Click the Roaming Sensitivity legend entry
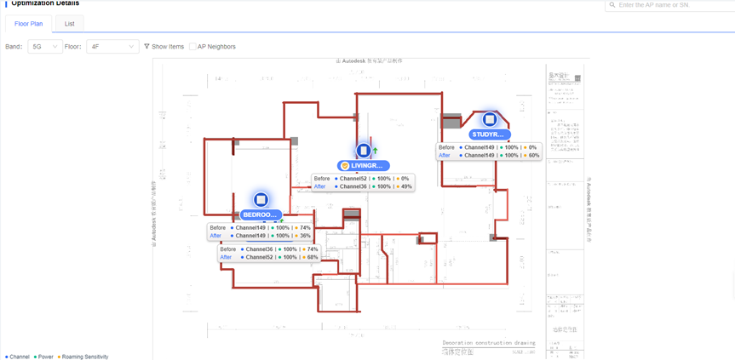This screenshot has height=360, width=735. coord(83,357)
